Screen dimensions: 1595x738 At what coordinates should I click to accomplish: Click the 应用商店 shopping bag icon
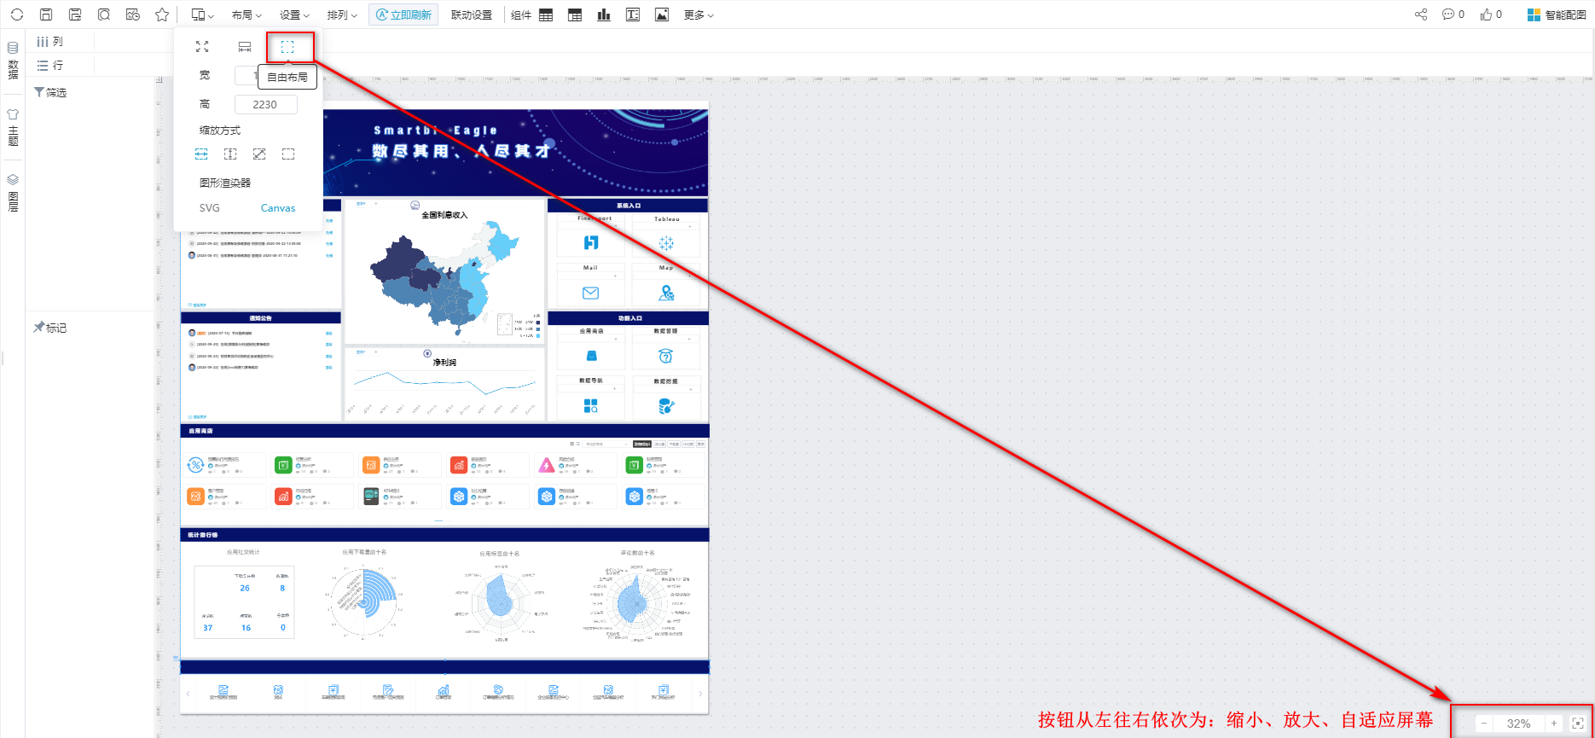[x=592, y=356]
